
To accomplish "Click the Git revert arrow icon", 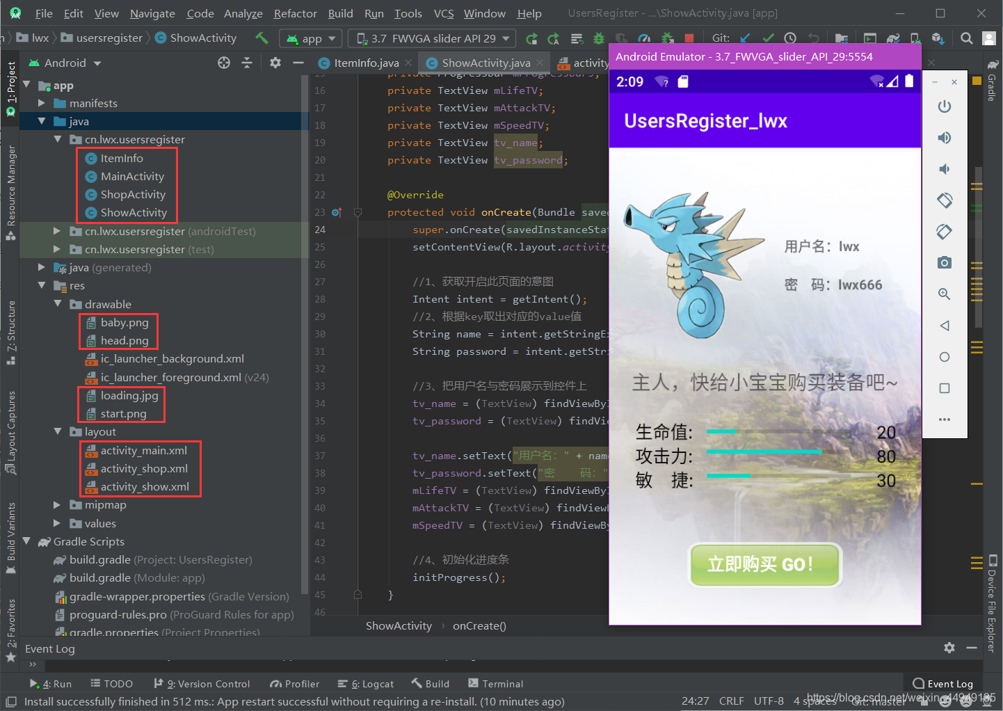I will pyautogui.click(x=813, y=38).
